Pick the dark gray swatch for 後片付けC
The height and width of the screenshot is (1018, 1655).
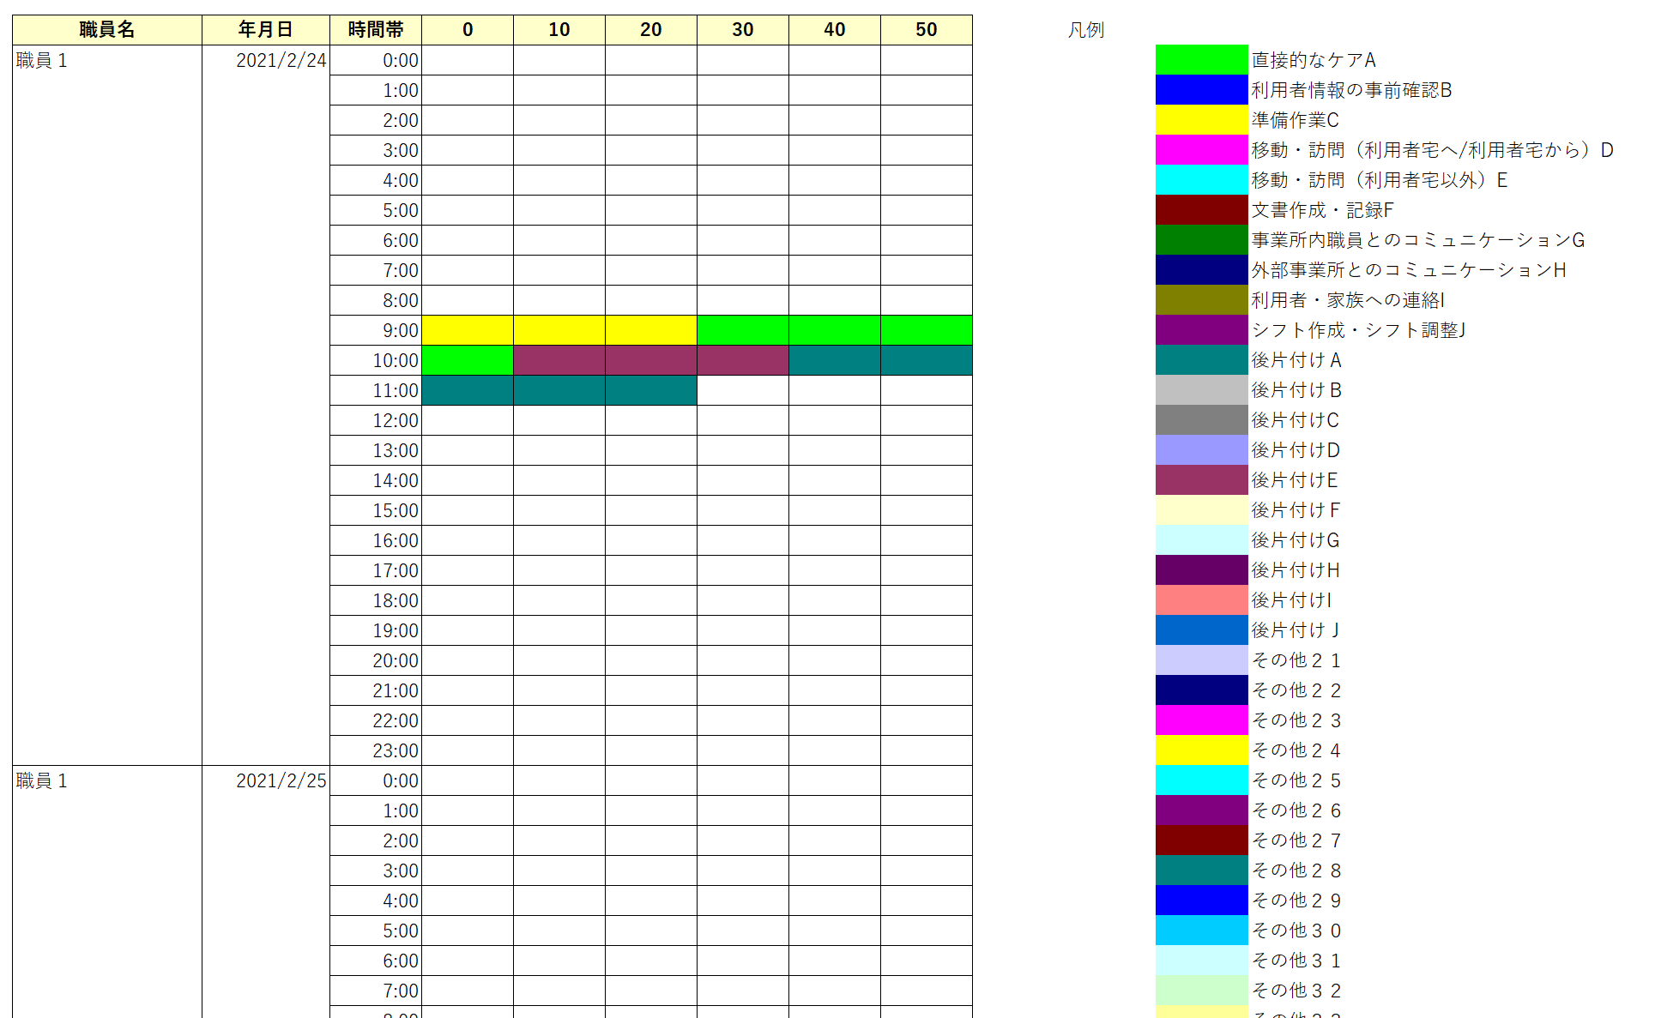1201,420
